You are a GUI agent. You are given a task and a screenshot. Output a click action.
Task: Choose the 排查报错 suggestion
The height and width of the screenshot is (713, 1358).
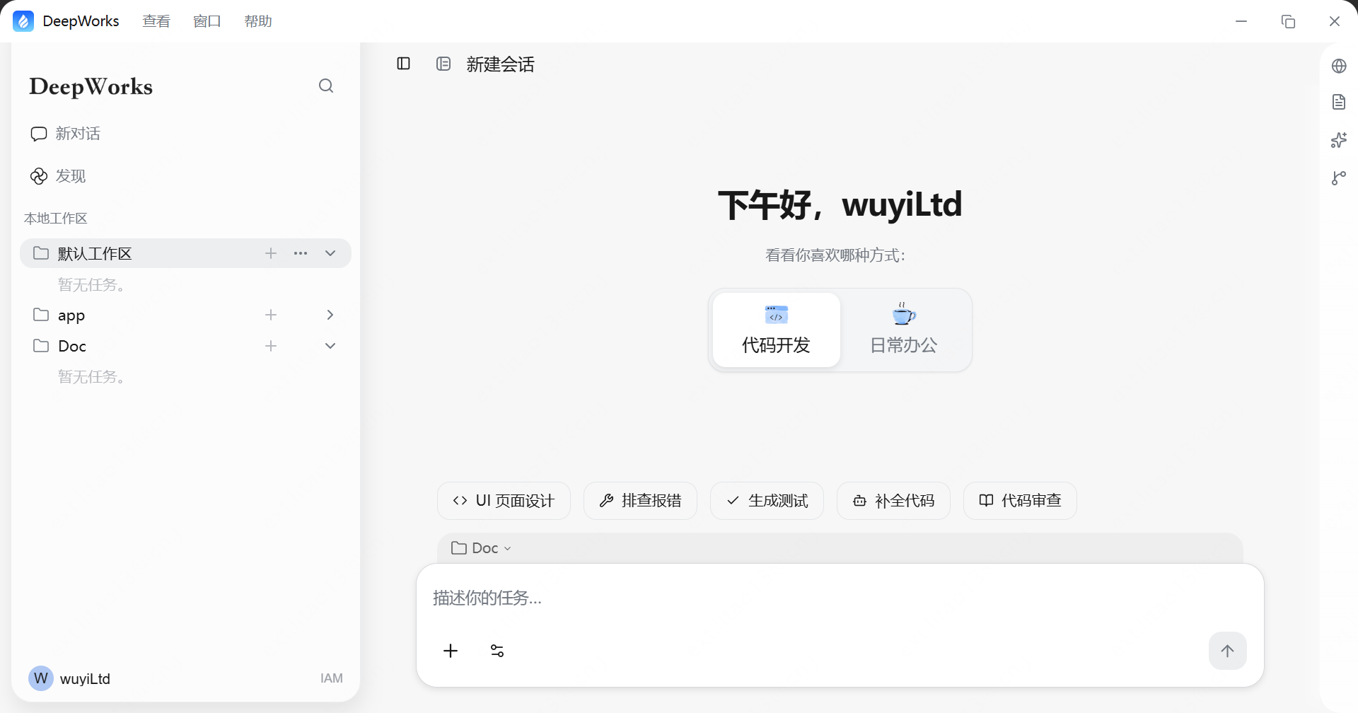click(x=640, y=501)
